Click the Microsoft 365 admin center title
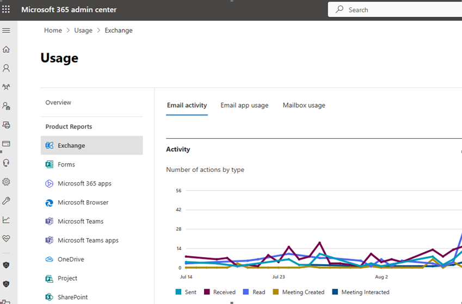 pyautogui.click(x=69, y=10)
